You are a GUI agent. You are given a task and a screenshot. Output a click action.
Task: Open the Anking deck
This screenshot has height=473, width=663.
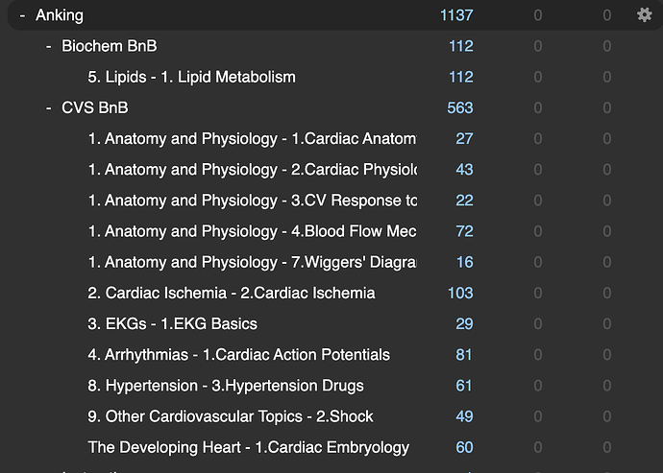pos(59,15)
